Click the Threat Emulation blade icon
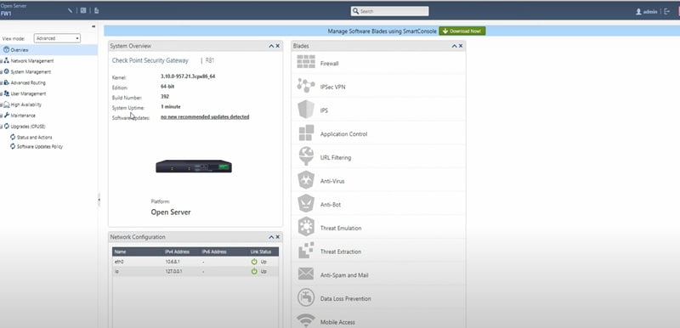 306,227
